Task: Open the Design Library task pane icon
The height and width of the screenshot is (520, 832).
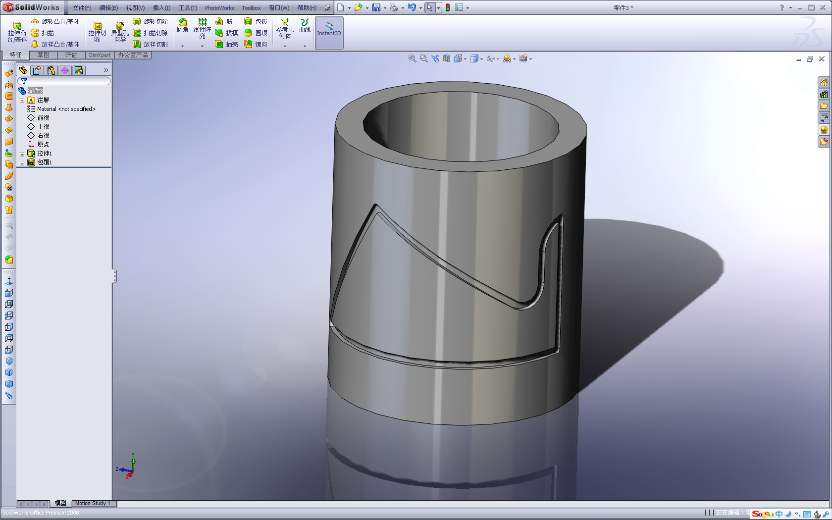Action: click(x=824, y=94)
